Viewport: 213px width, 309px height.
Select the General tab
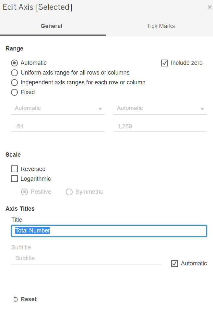52,26
